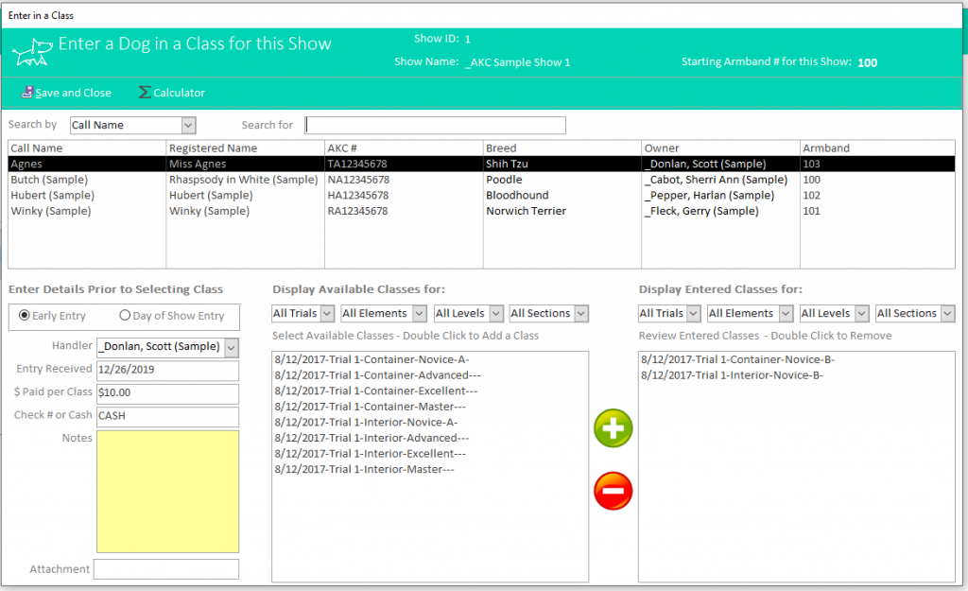Click armband number 101
The height and width of the screenshot is (591, 968).
(x=812, y=211)
